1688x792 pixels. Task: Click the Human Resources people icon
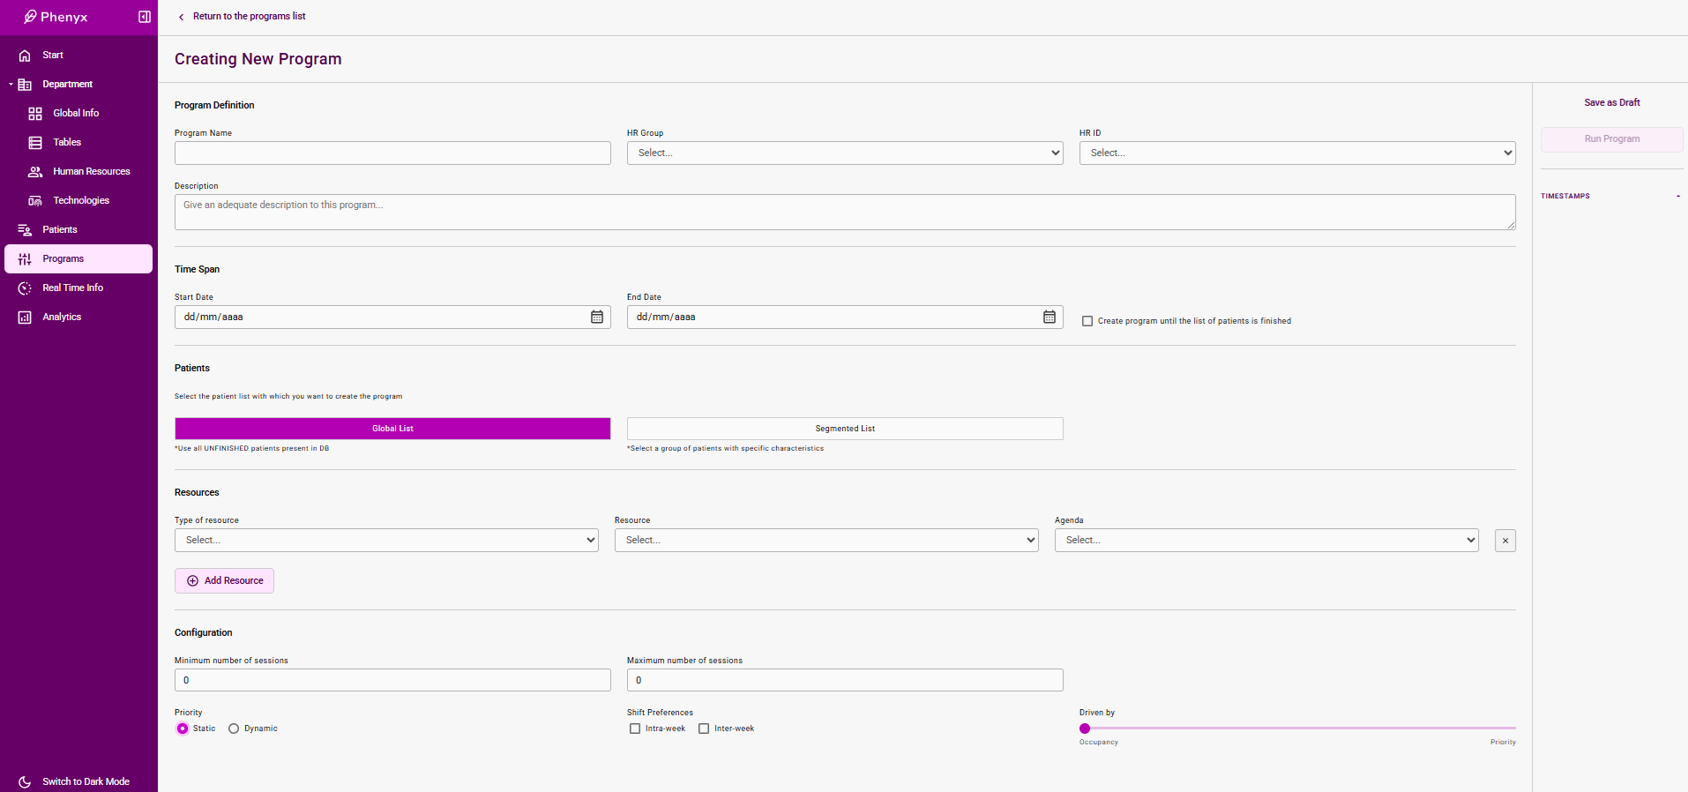point(35,172)
